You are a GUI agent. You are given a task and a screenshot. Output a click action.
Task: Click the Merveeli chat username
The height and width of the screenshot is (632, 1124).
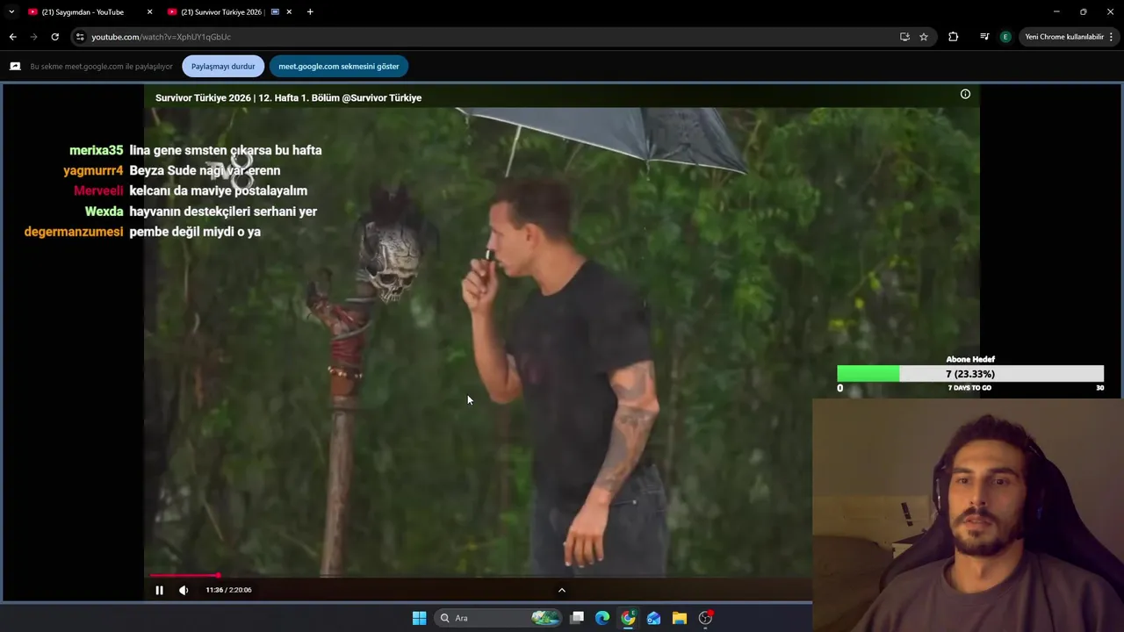[98, 190]
